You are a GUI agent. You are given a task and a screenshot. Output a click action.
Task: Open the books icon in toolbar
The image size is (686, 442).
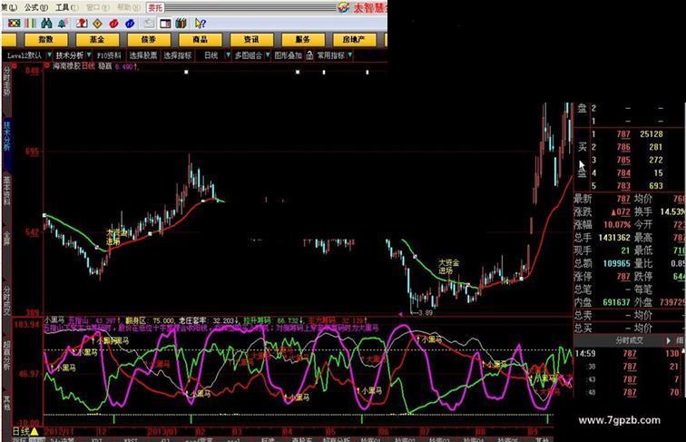tap(181, 24)
